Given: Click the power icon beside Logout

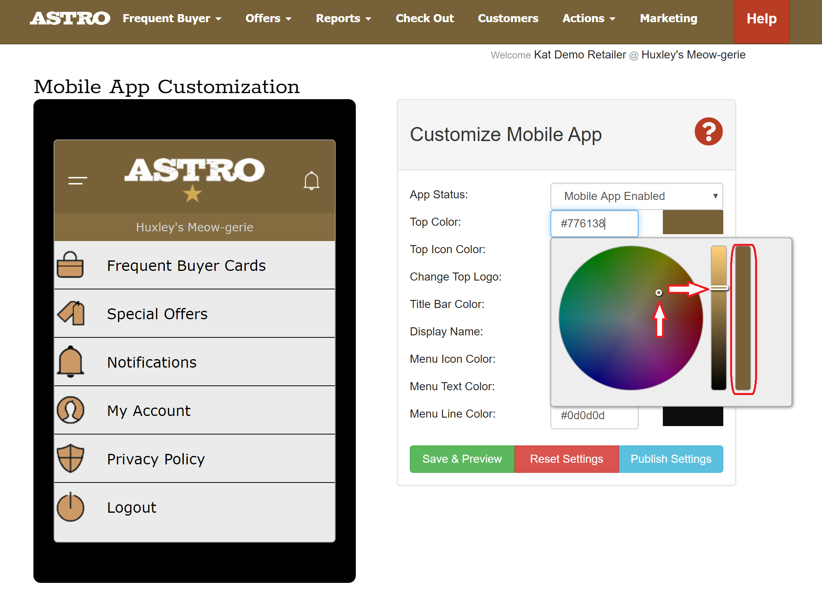Looking at the screenshot, I should 71,507.
